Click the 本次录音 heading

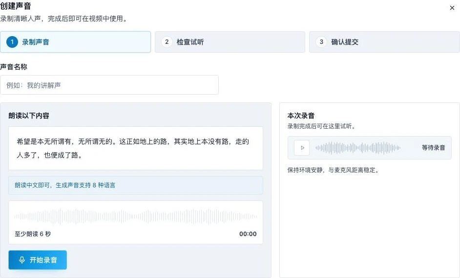(x=301, y=116)
